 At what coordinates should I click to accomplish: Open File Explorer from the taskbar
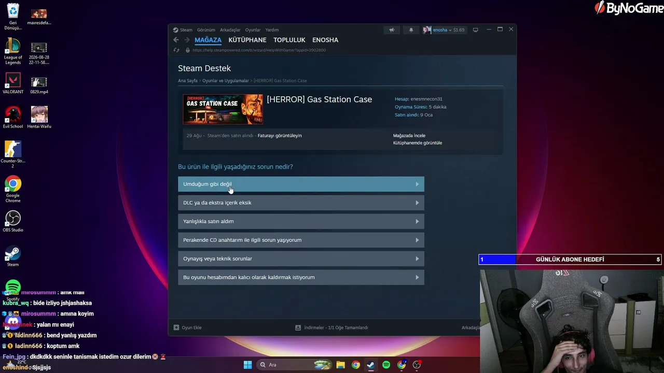[x=340, y=365]
